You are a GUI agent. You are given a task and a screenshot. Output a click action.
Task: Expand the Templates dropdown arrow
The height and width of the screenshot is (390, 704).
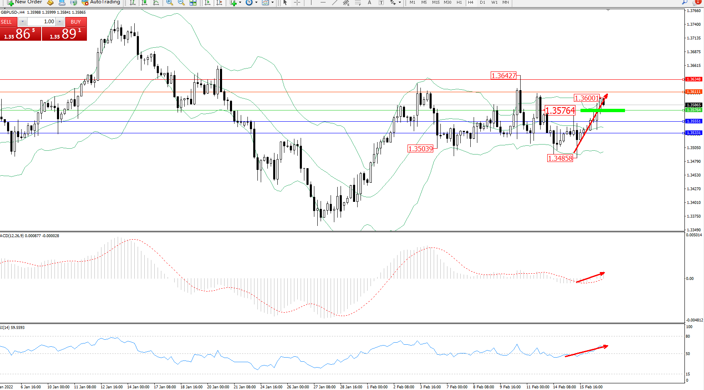(x=272, y=2)
